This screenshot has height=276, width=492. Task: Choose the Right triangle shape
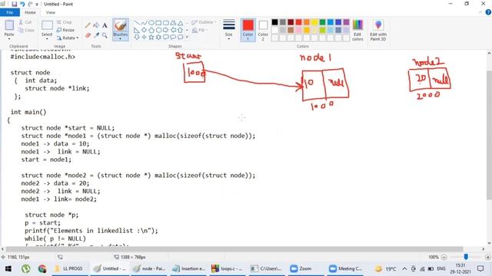tap(137, 30)
